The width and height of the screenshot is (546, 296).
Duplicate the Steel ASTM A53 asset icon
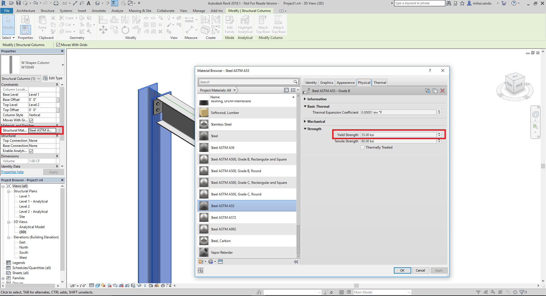point(435,91)
